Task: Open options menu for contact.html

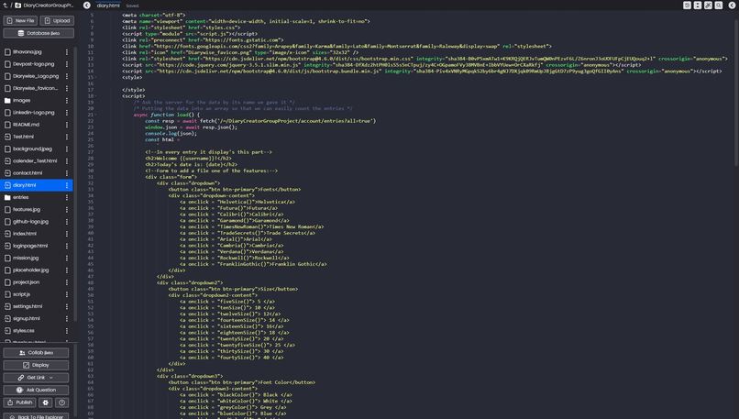Action: pos(67,173)
